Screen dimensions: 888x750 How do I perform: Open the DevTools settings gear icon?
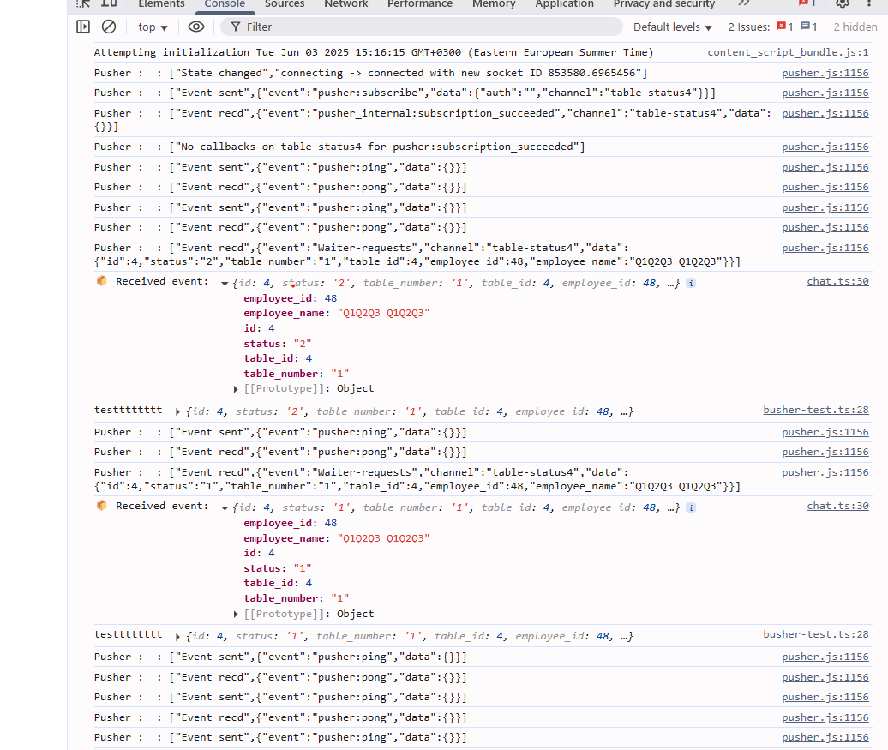tap(843, 3)
